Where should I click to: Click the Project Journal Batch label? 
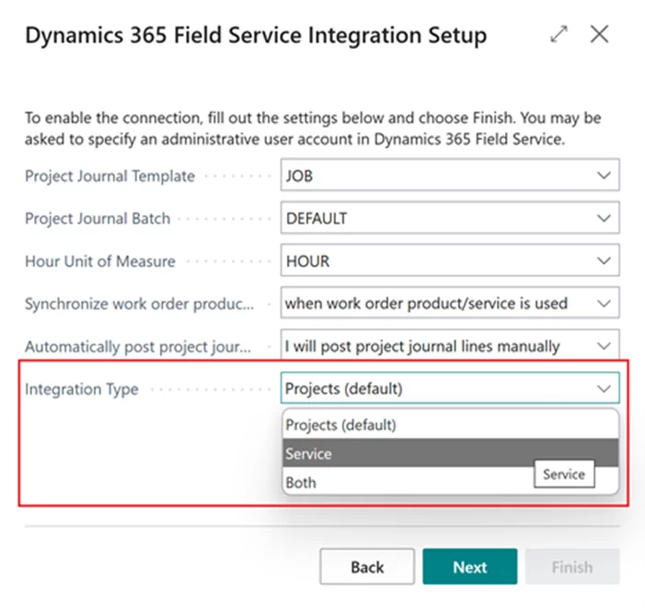[98, 218]
